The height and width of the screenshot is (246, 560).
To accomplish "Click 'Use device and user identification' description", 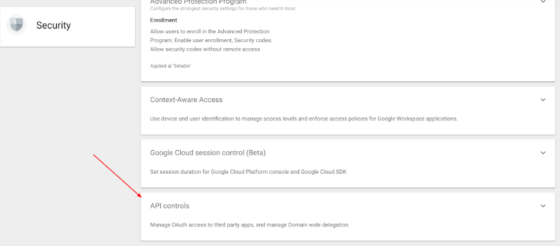I will [303, 119].
